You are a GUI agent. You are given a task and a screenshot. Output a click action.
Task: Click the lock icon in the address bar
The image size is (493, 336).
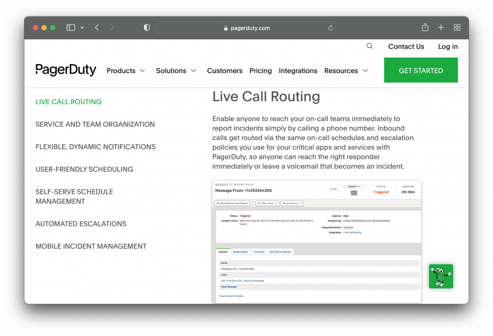point(226,28)
